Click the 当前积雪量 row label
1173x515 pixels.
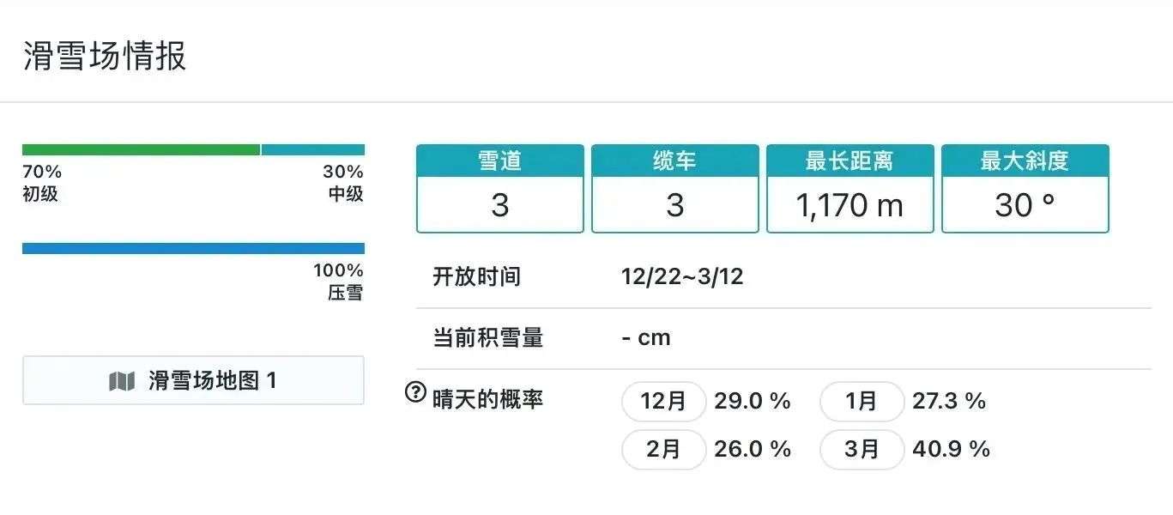click(487, 338)
